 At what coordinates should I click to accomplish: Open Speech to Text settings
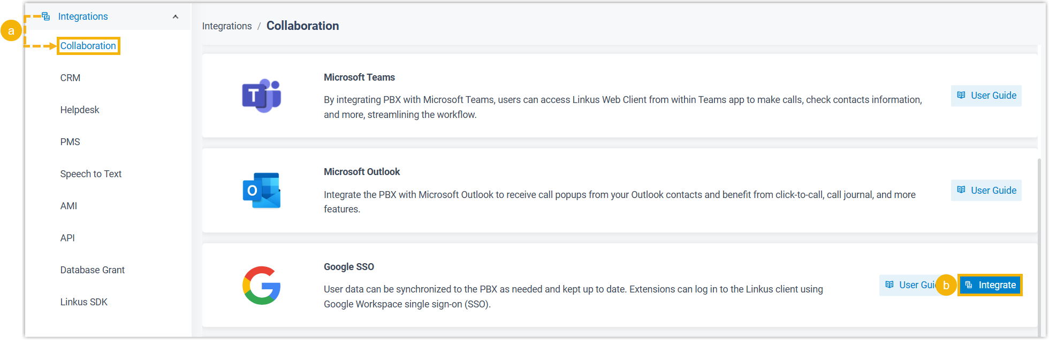91,174
